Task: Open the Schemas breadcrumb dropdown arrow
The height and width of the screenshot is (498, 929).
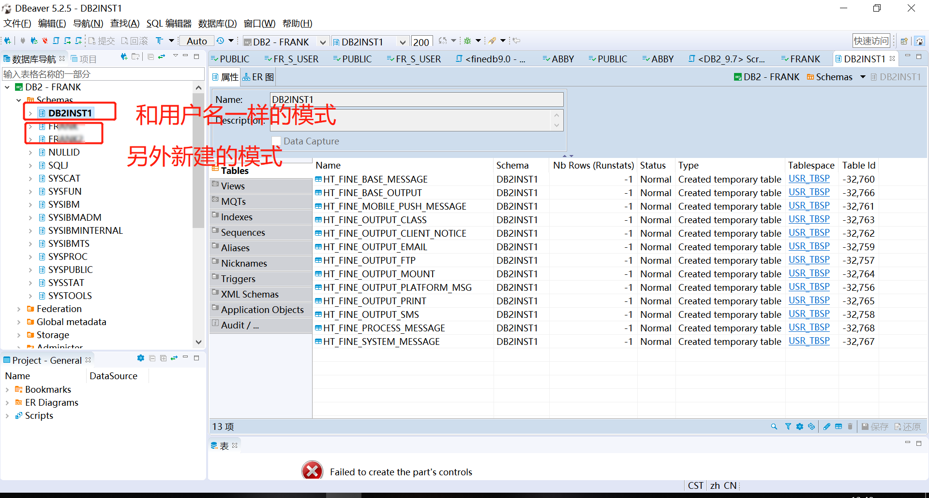Action: click(863, 77)
